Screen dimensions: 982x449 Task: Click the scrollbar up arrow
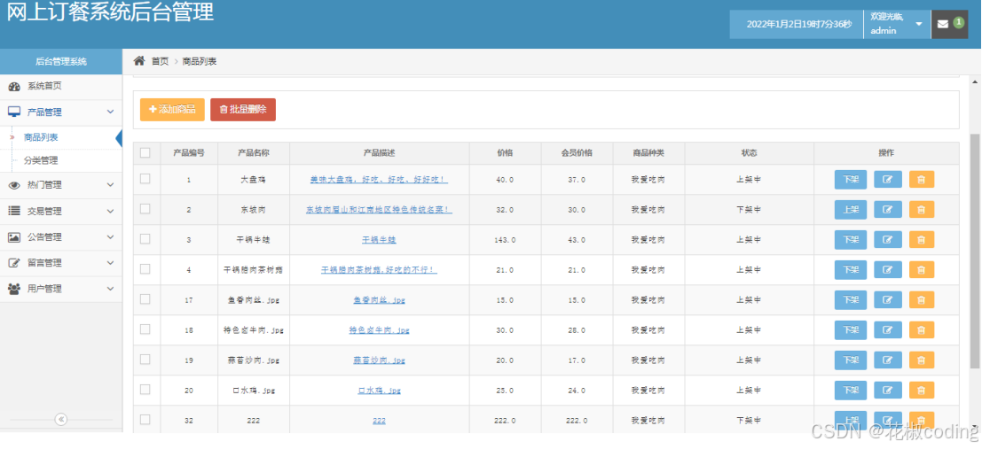[x=975, y=82]
